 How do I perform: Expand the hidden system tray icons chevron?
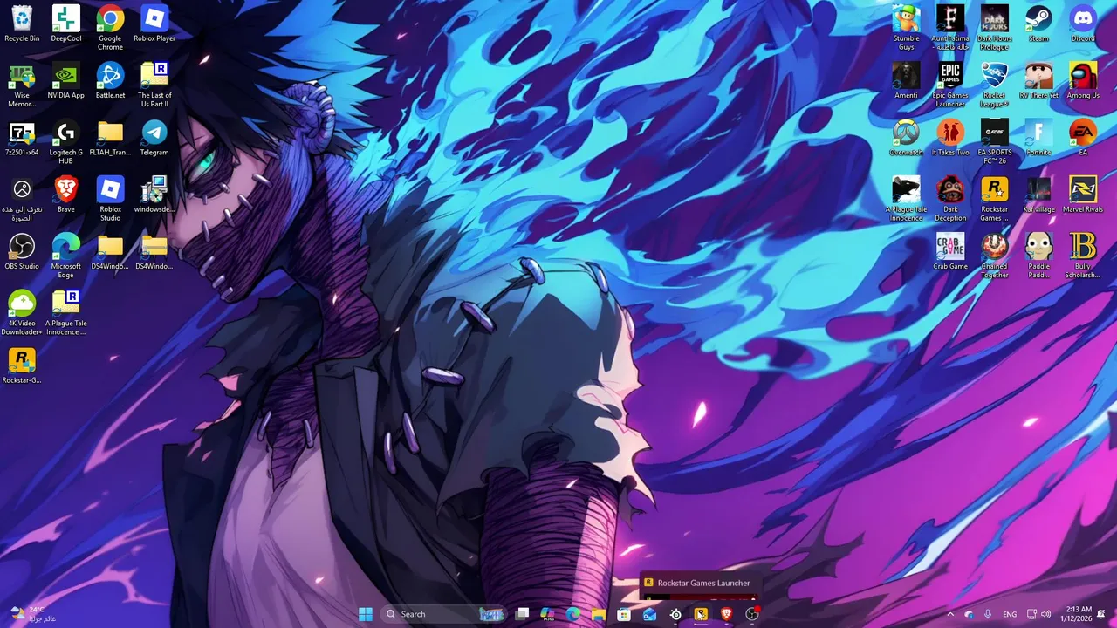tap(950, 614)
